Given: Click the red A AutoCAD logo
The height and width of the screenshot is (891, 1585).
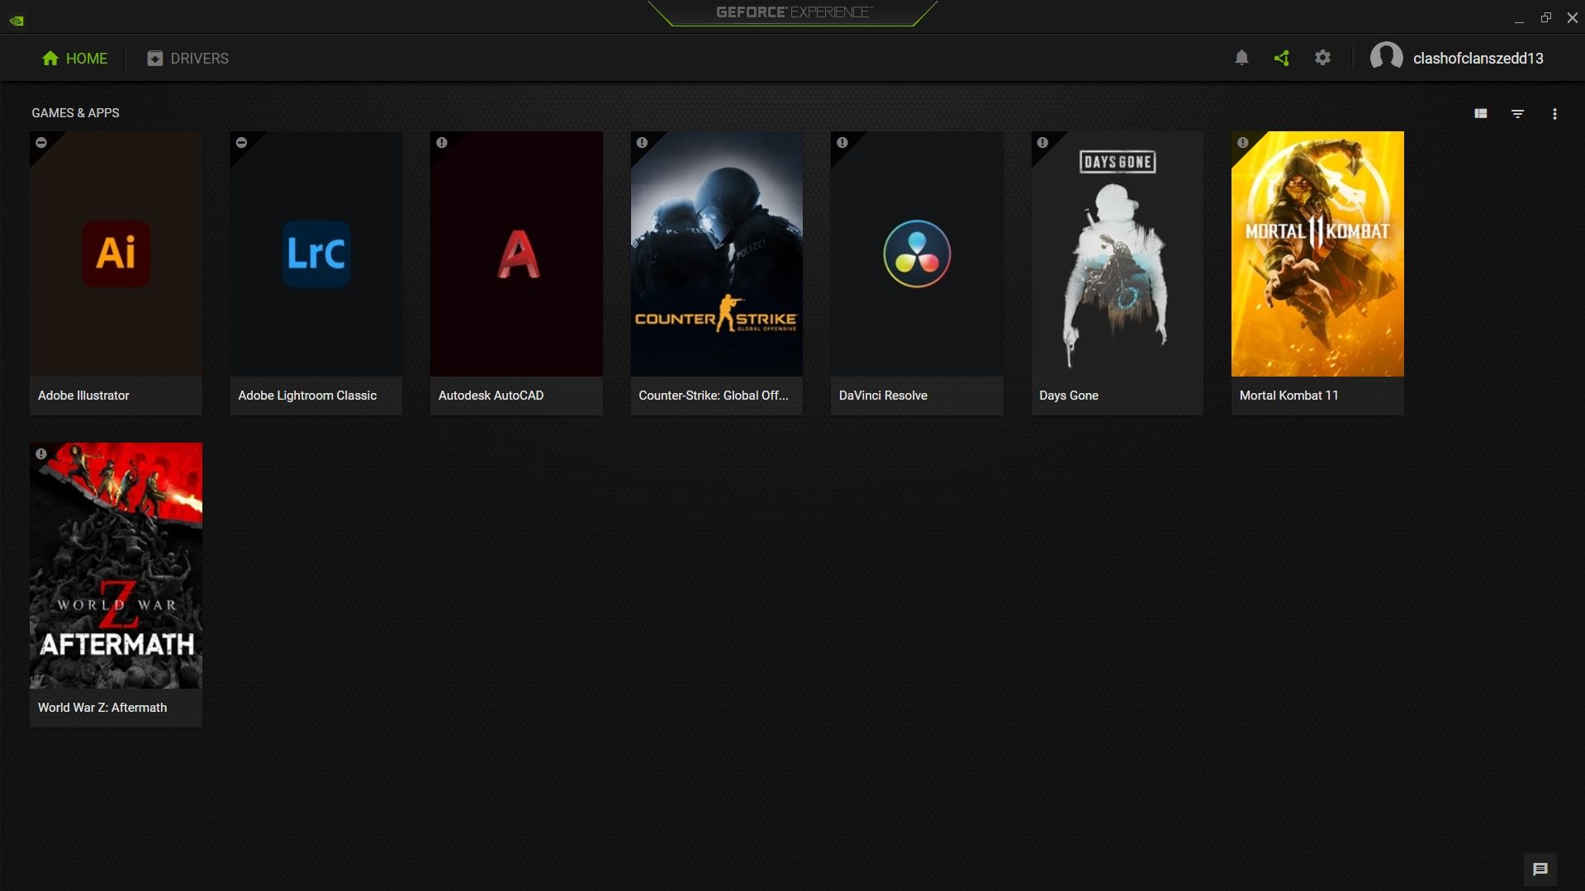Looking at the screenshot, I should coord(518,254).
